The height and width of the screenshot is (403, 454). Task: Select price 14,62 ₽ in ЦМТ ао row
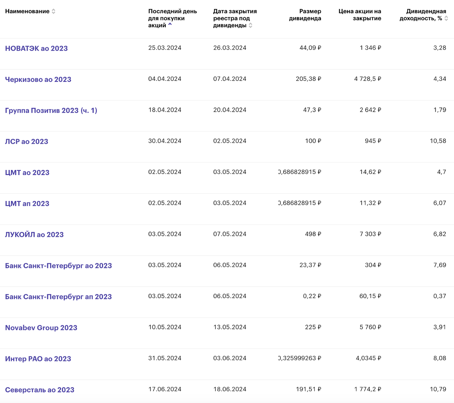point(370,172)
